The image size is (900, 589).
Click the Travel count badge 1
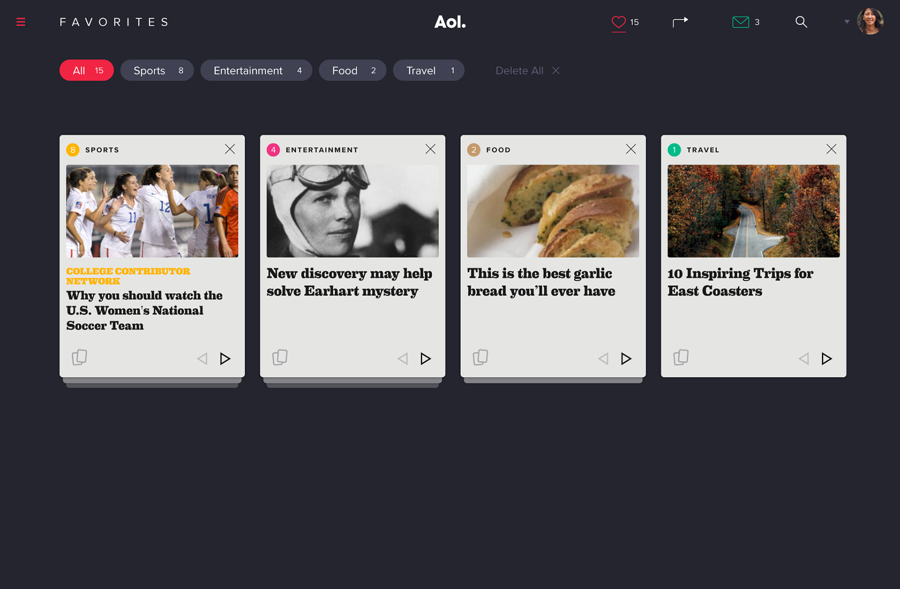pos(674,150)
